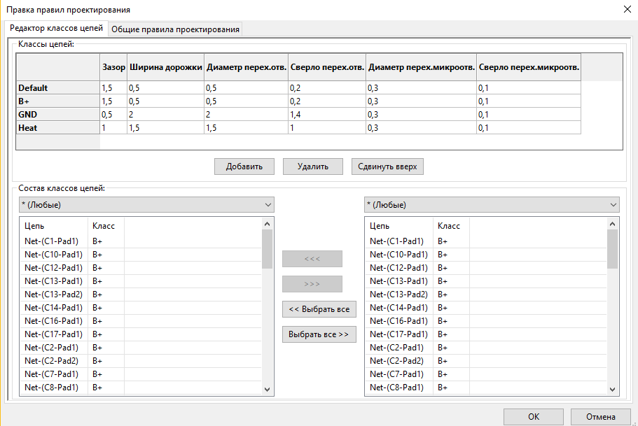Confirm the dialog with OK
638x426 pixels.
coord(533,416)
